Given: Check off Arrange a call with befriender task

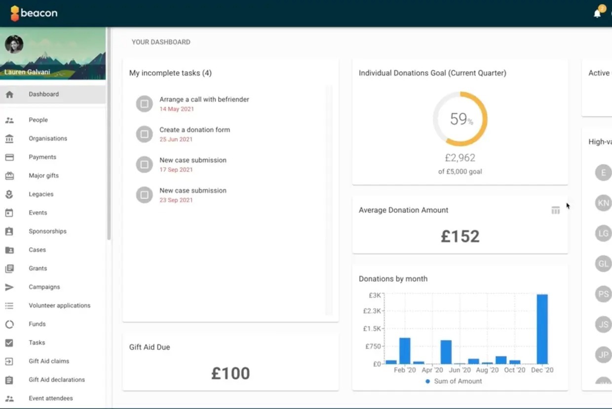Looking at the screenshot, I should pos(145,104).
